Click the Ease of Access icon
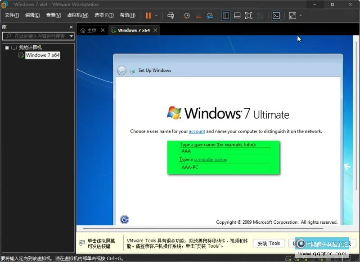The height and width of the screenshot is (262, 360). coord(125,219)
